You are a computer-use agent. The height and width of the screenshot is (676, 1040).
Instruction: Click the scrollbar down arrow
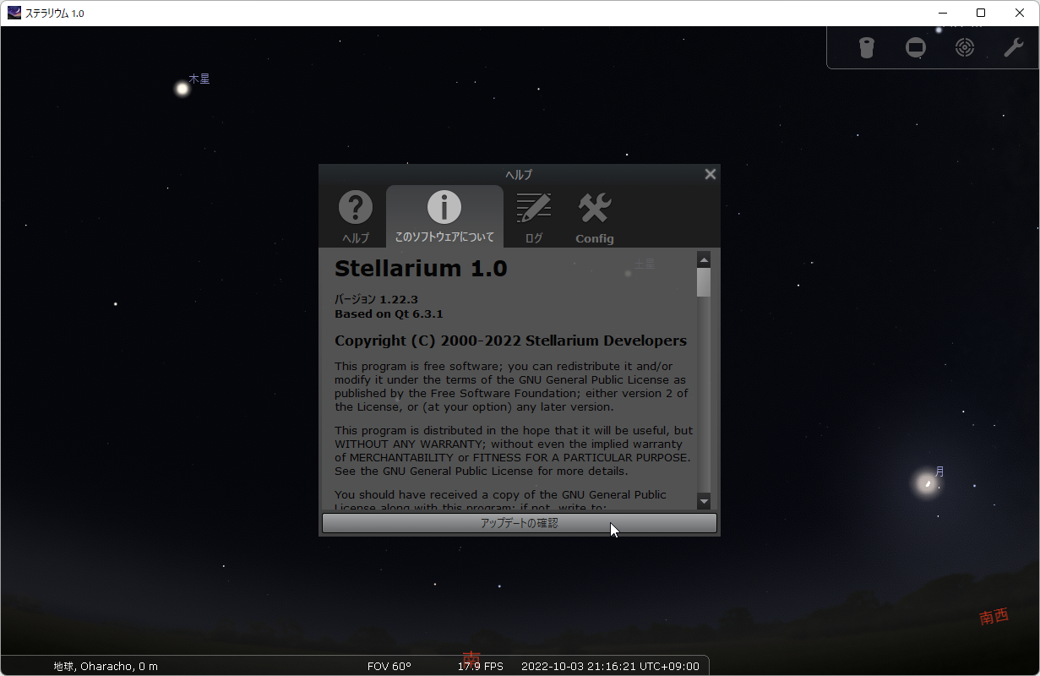(x=704, y=501)
